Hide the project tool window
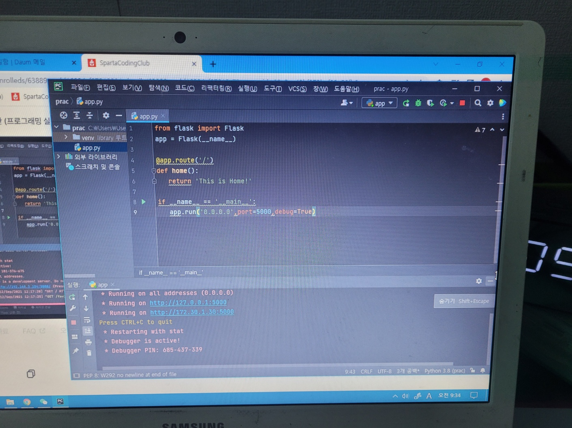This screenshot has width=572, height=428. click(x=119, y=115)
